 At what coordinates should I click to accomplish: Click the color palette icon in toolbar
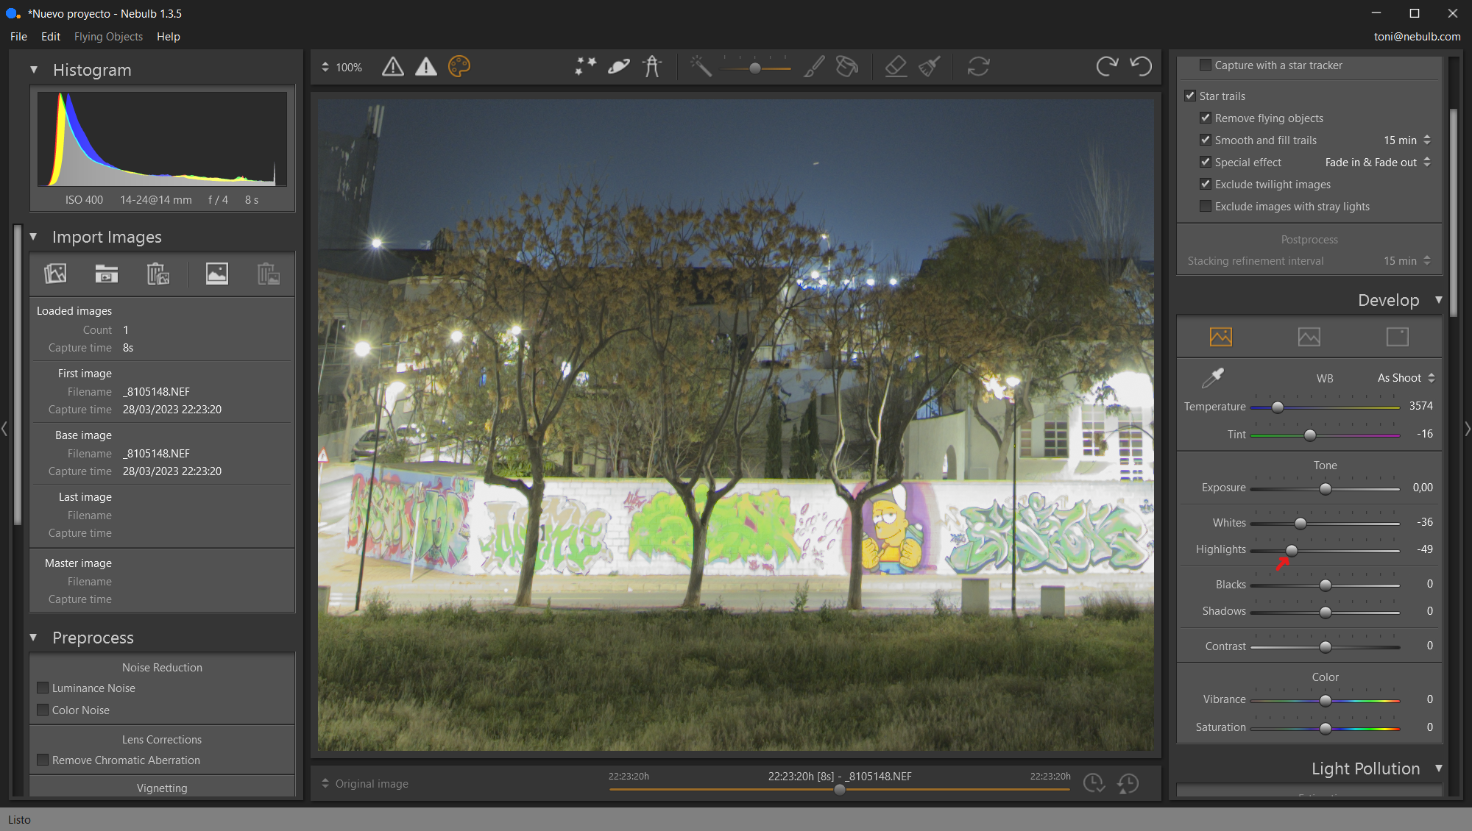point(459,67)
